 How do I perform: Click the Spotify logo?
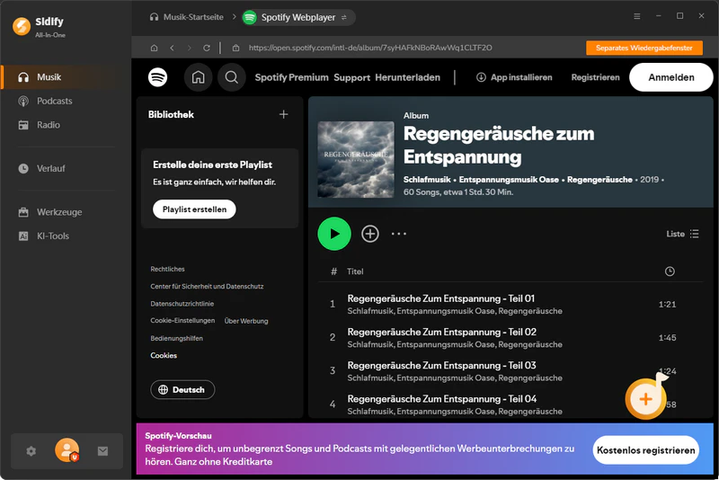(158, 77)
